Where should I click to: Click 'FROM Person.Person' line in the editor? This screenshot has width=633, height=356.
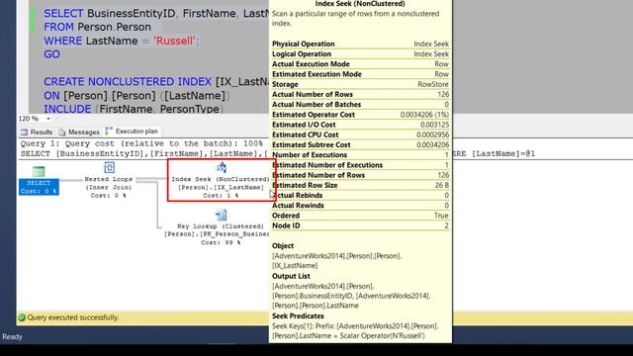[x=97, y=27]
